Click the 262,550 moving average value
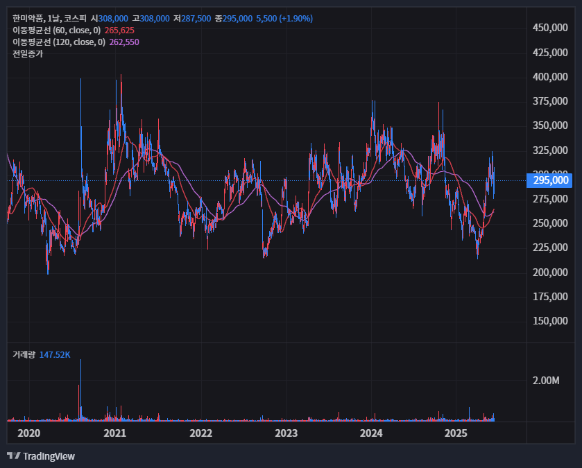 coord(124,42)
